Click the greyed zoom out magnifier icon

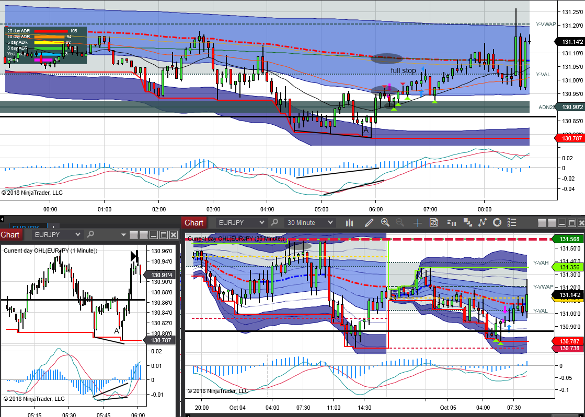tap(400, 223)
